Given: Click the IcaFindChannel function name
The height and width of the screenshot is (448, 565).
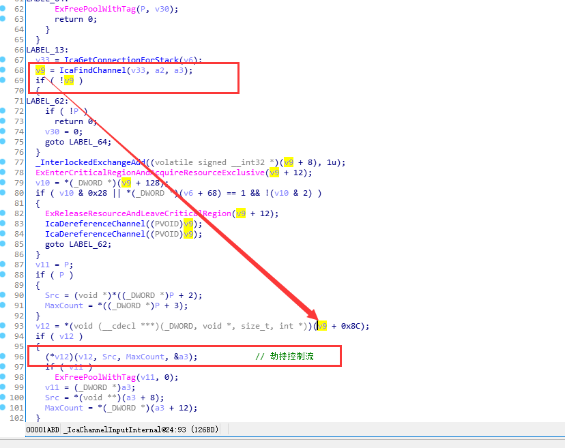Looking at the screenshot, I should [93, 70].
